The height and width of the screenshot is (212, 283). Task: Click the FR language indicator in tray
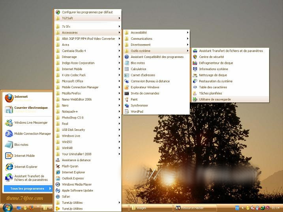click(x=237, y=208)
